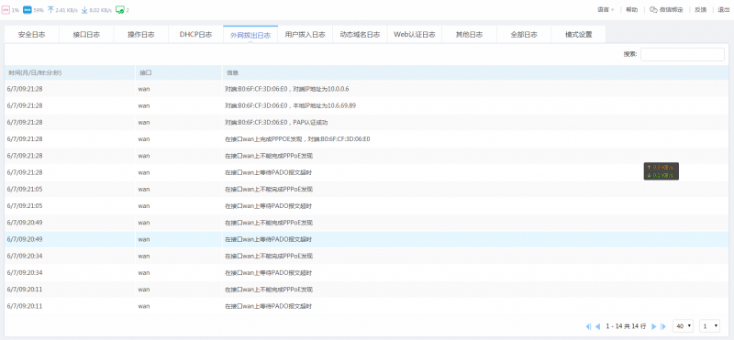
Task: Switch to the 安全日志 tab
Action: click(x=32, y=35)
